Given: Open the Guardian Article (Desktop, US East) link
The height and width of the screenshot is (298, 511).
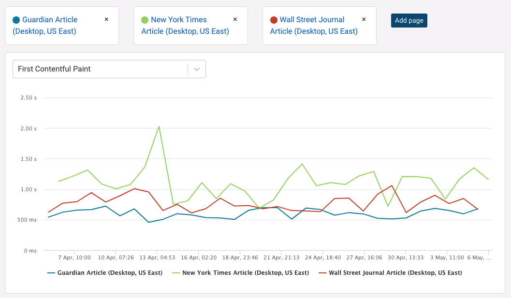Looking at the screenshot, I should 45,26.
